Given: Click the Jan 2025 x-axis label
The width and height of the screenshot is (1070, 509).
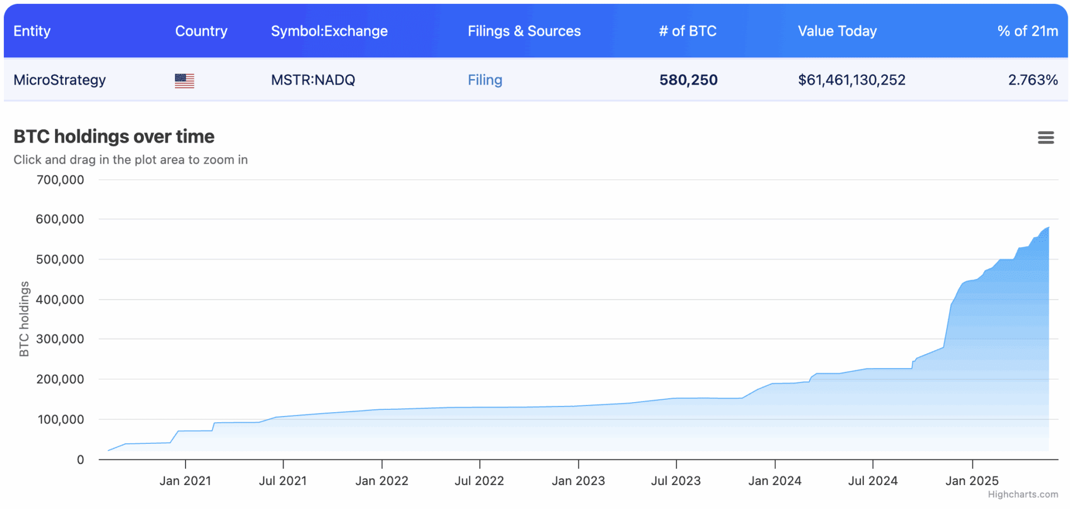Looking at the screenshot, I should pos(972,481).
